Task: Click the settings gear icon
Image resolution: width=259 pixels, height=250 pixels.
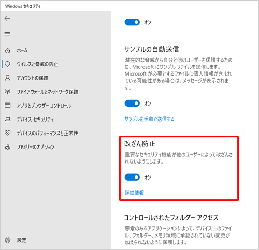Action: [x=7, y=240]
